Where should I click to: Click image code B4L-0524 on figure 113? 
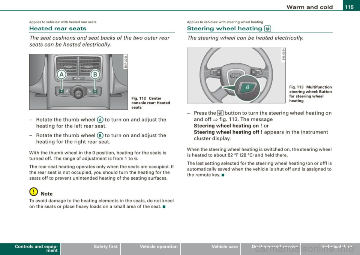tap(283, 55)
